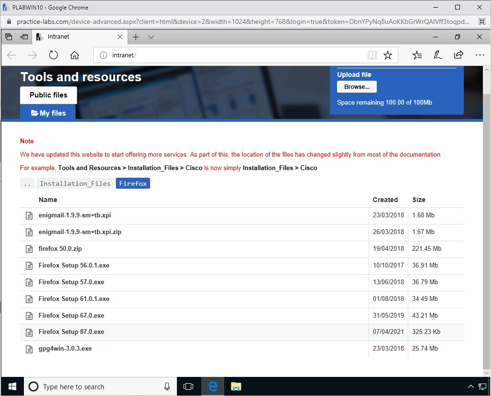This screenshot has height=396, width=491.
Task: Open the My files tab
Action: [x=48, y=113]
